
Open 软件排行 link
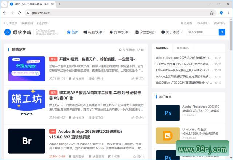tap(203, 23)
